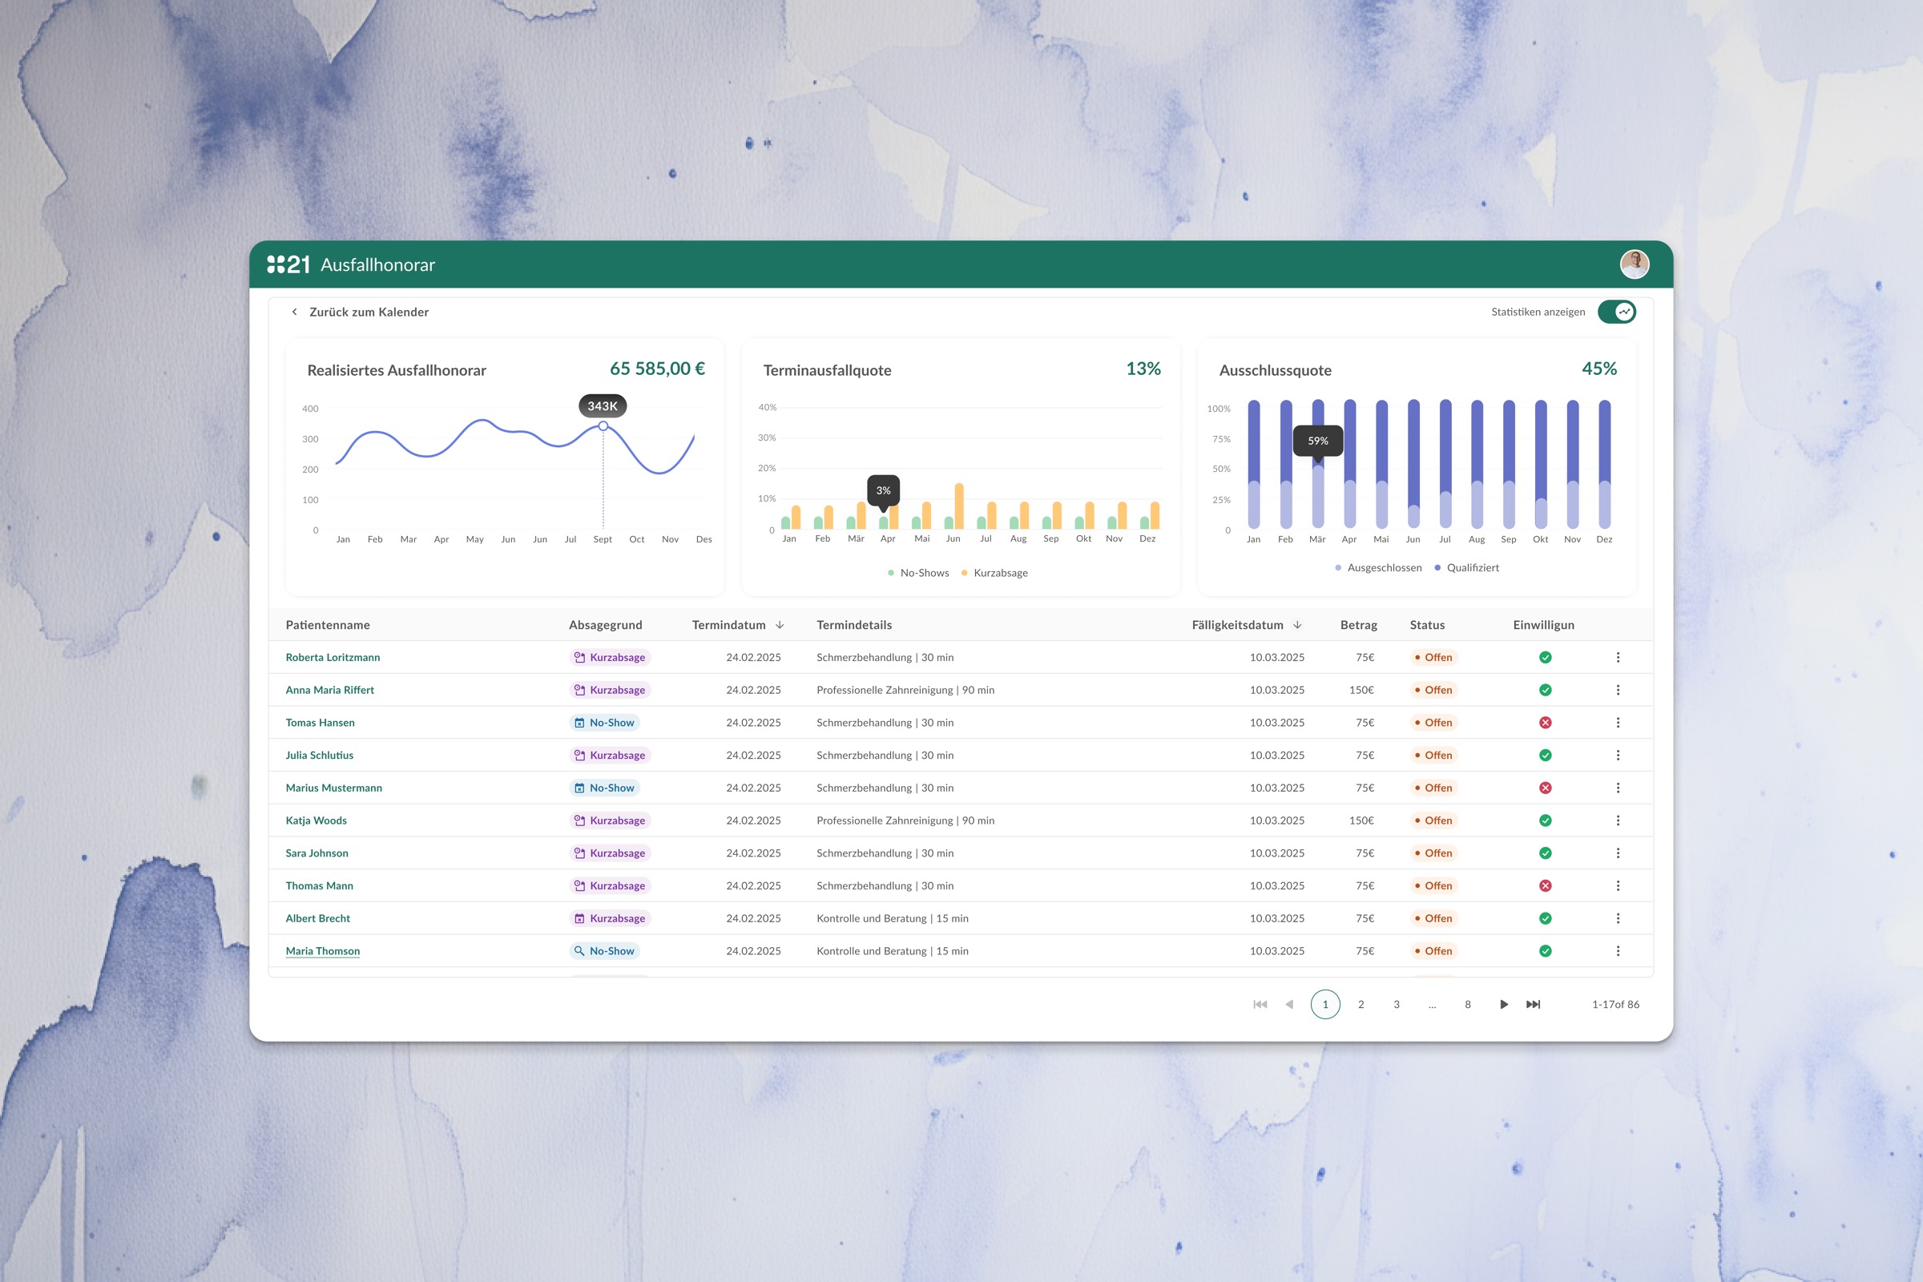Open patient Marius Mustermann
This screenshot has height=1282, width=1923.
[x=333, y=788]
